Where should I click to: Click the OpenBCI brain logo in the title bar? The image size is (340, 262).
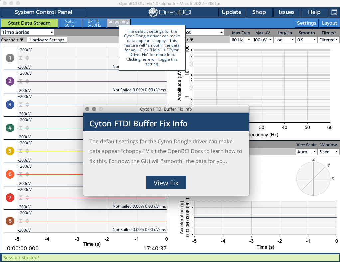click(153, 12)
